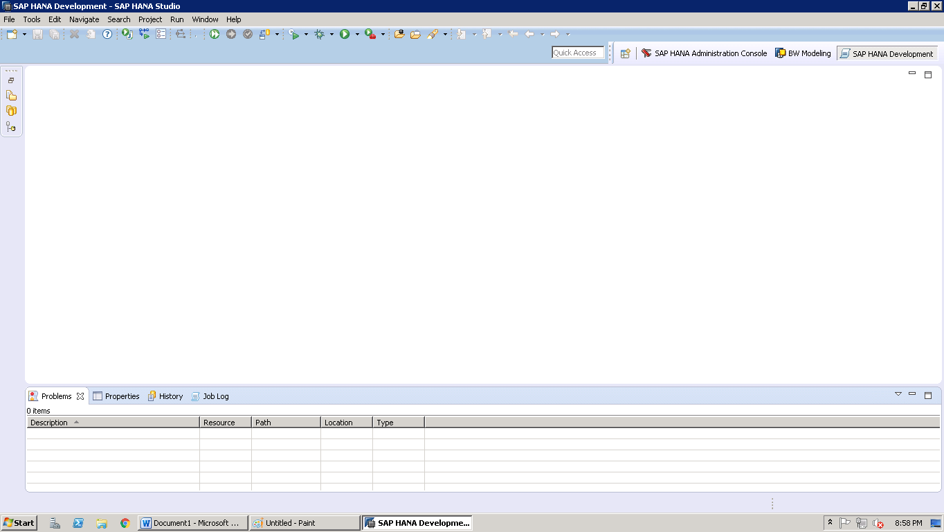
Task: Click the blue Help question-mark icon
Action: 107,34
